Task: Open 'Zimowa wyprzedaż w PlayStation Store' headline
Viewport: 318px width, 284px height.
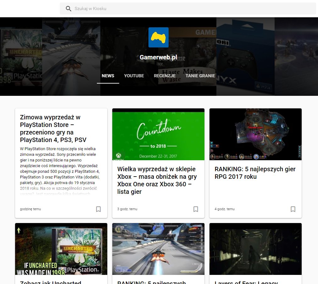Action: click(x=53, y=128)
